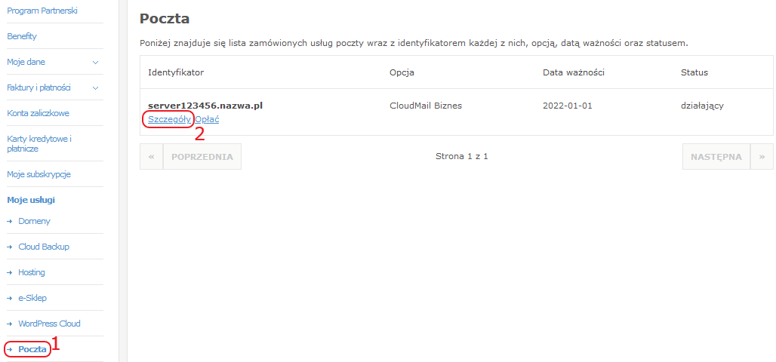This screenshot has width=776, height=362.
Task: Click the arrow icon beside WordPress Cloud
Action: point(10,324)
